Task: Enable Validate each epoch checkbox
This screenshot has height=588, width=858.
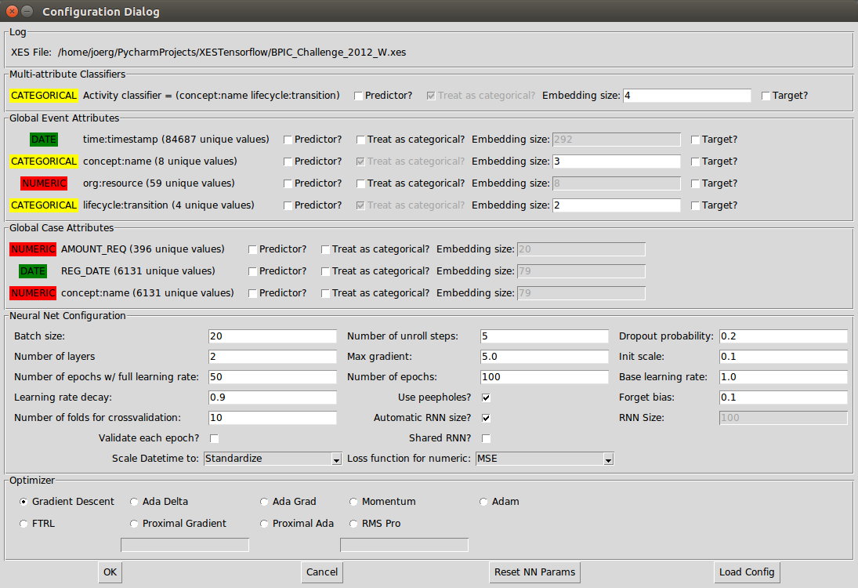Action: [214, 438]
